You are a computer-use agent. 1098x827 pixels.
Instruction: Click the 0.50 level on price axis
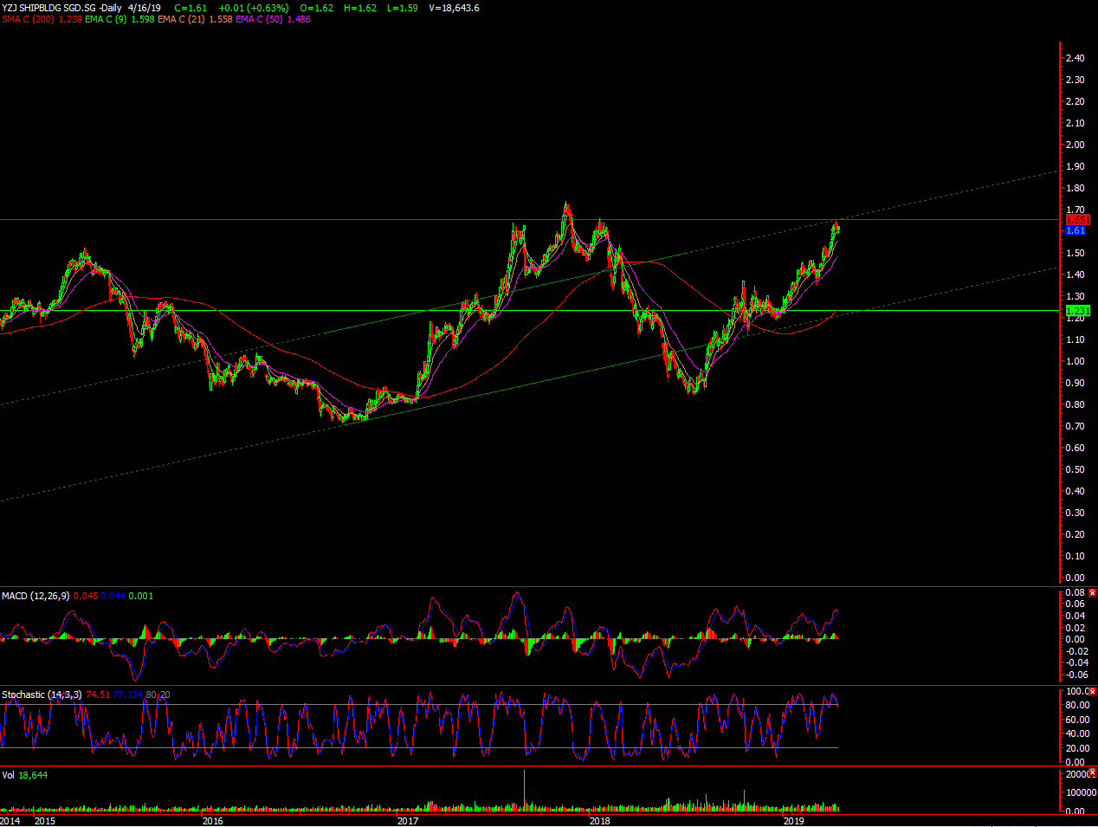(1075, 469)
